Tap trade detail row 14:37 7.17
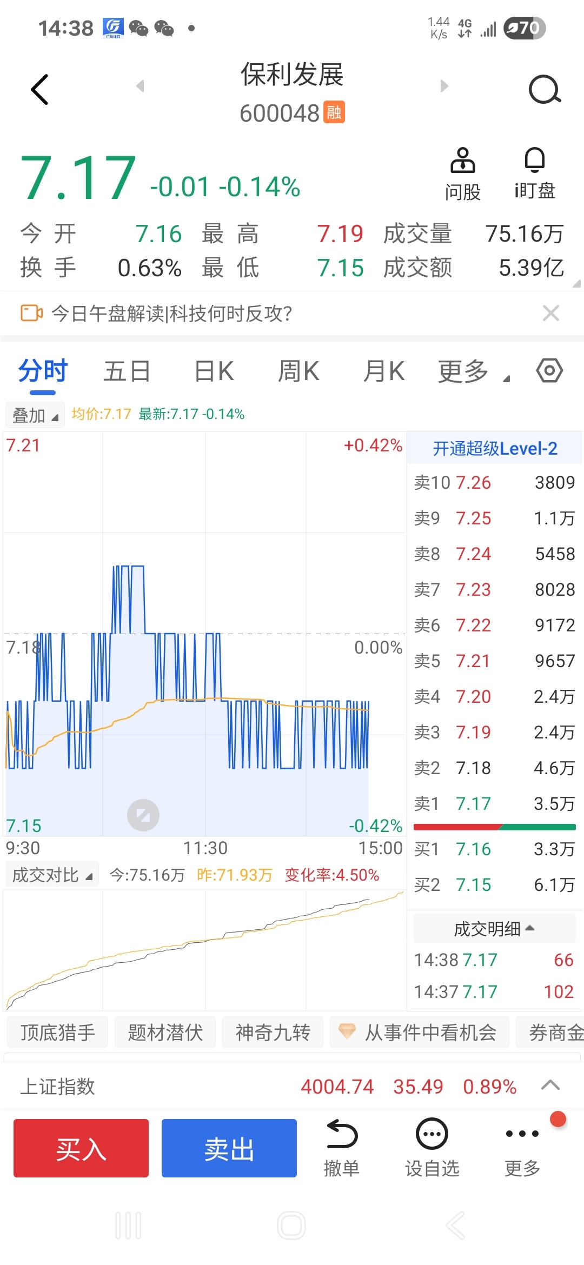Screen dimensions: 584x1265 point(494,991)
